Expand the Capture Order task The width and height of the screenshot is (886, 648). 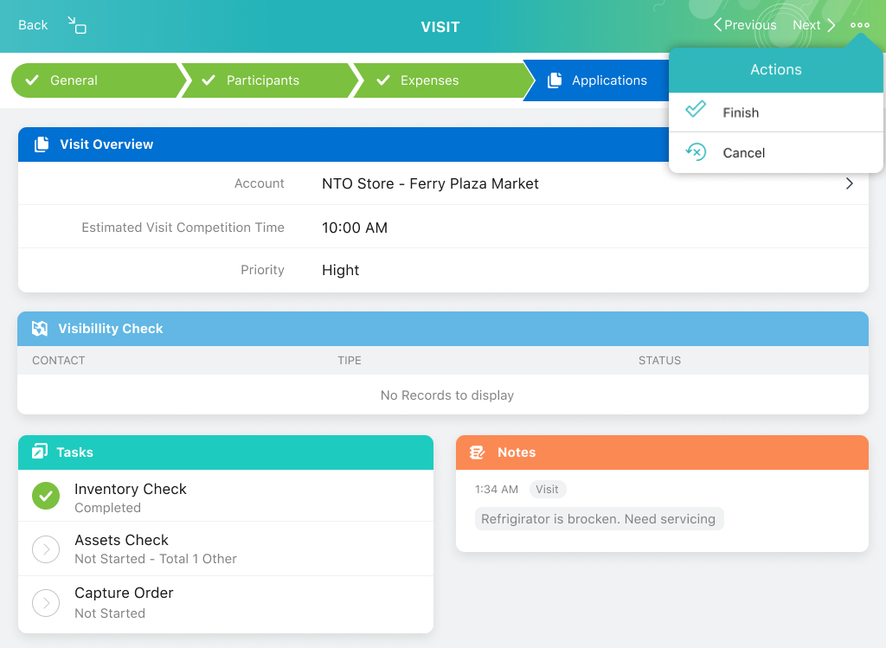click(46, 602)
